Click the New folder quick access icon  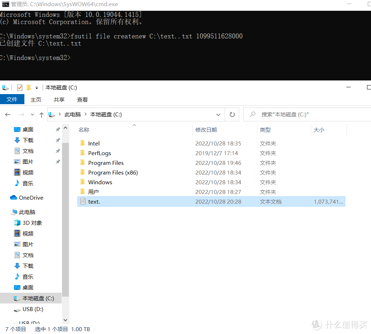coord(29,88)
